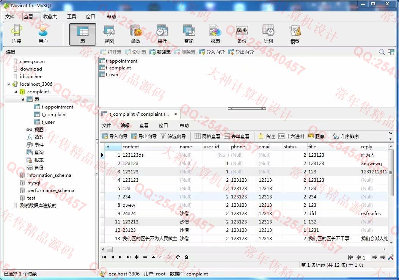Viewport: 399px width, 280px height.
Task: Click the search magnifier icon in object bar
Action: (382, 52)
